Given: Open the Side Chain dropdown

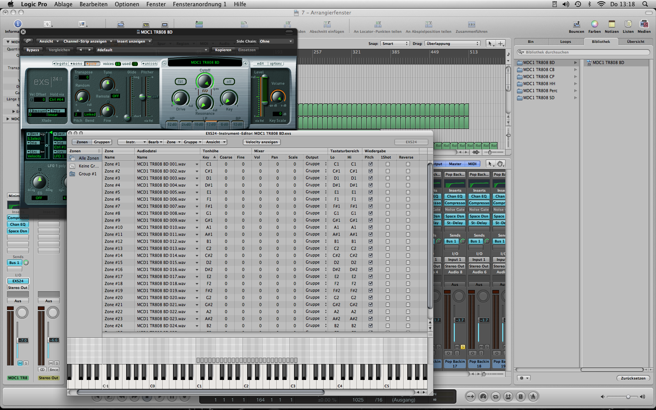Looking at the screenshot, I should click(x=276, y=41).
